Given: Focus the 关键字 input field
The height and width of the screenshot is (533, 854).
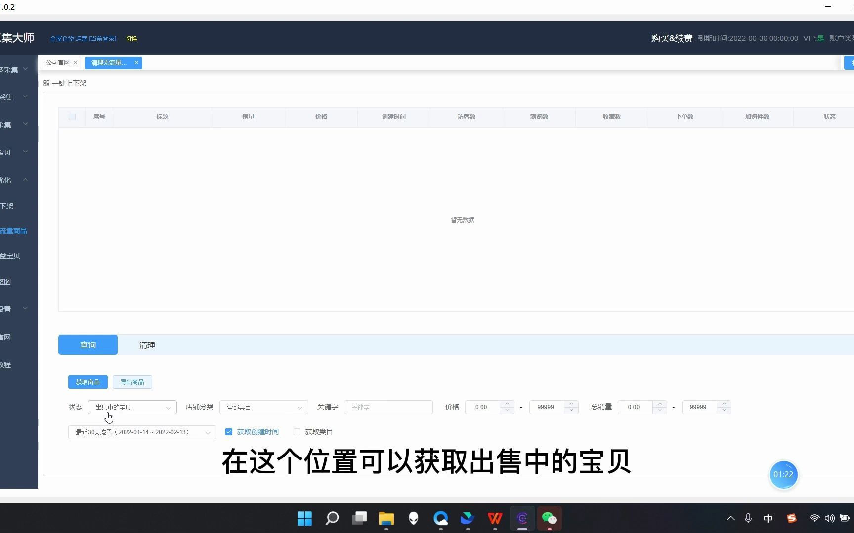Looking at the screenshot, I should [388, 407].
